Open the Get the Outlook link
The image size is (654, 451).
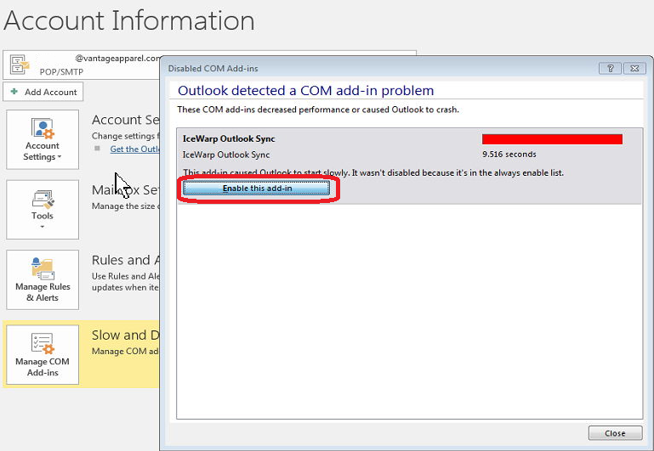pos(134,149)
